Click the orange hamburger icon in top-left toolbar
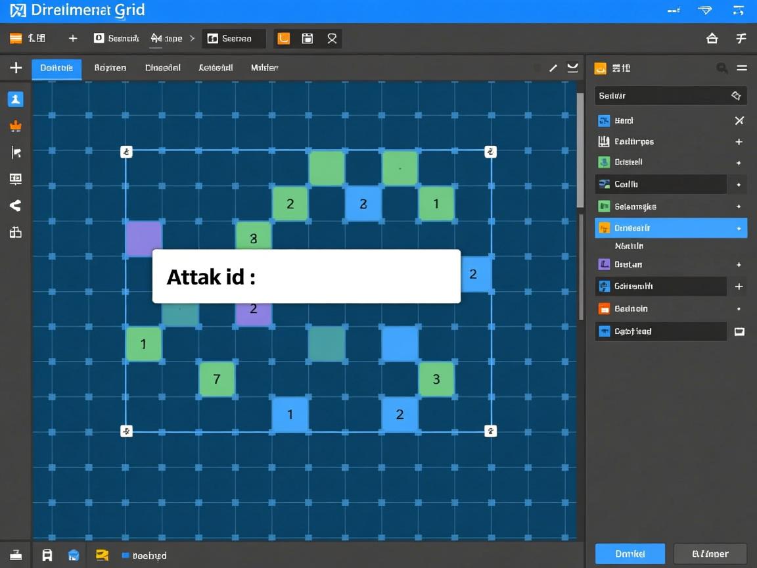This screenshot has height=568, width=757. 16,39
